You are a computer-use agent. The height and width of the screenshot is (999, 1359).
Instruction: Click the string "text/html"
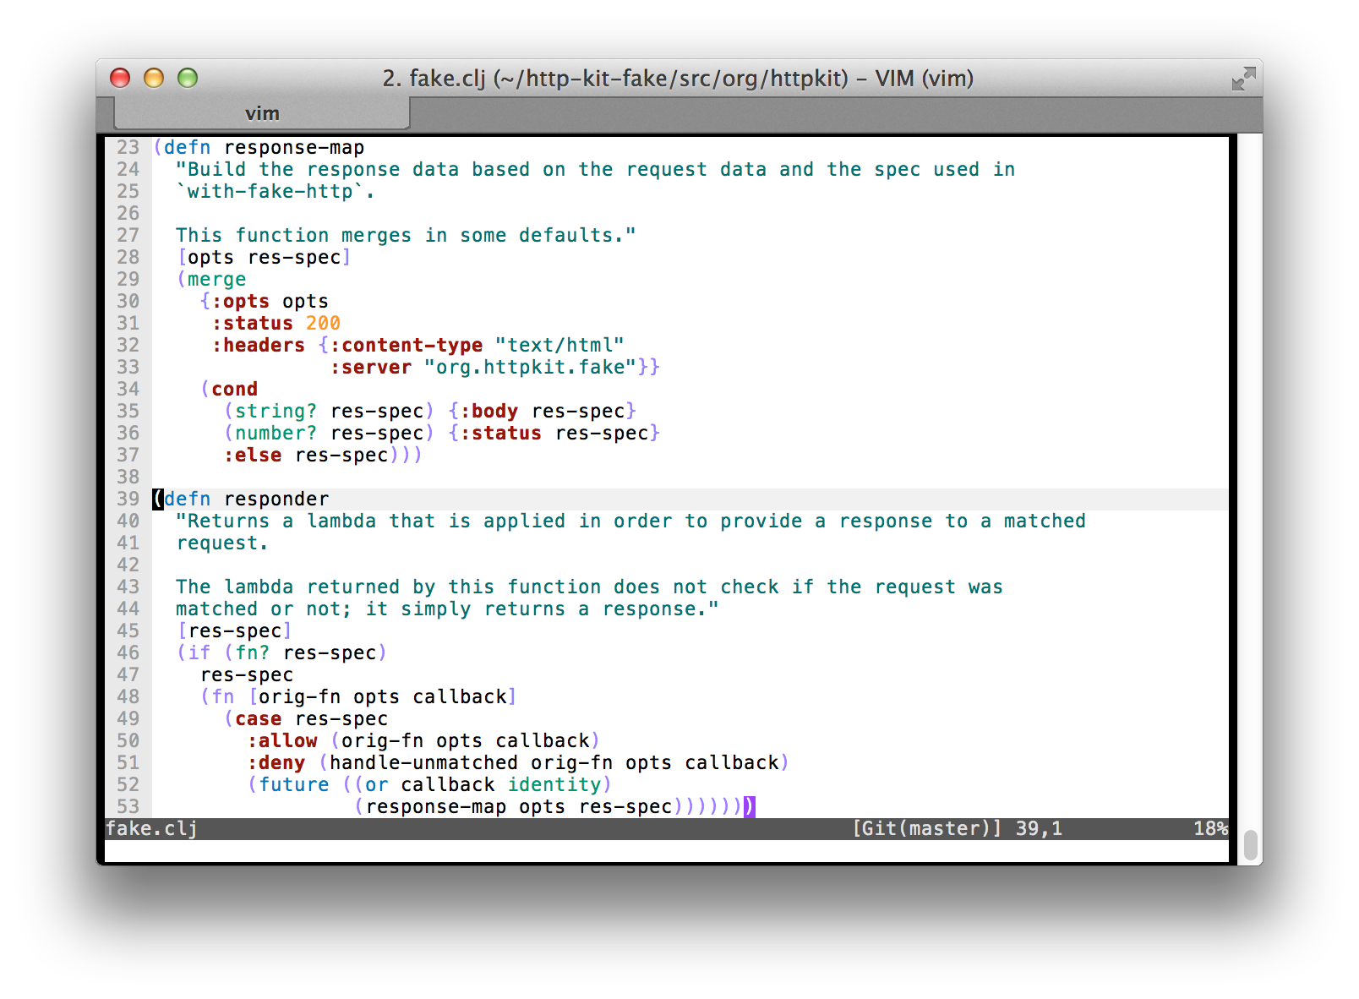pos(559,345)
